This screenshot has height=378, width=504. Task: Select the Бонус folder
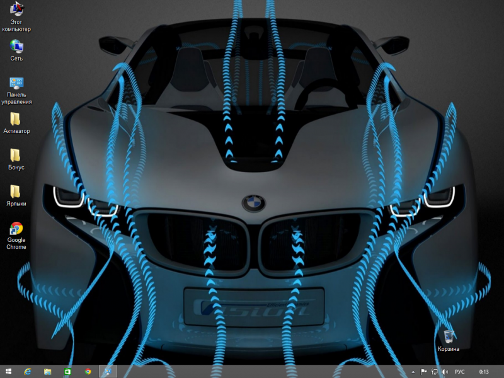pos(16,159)
